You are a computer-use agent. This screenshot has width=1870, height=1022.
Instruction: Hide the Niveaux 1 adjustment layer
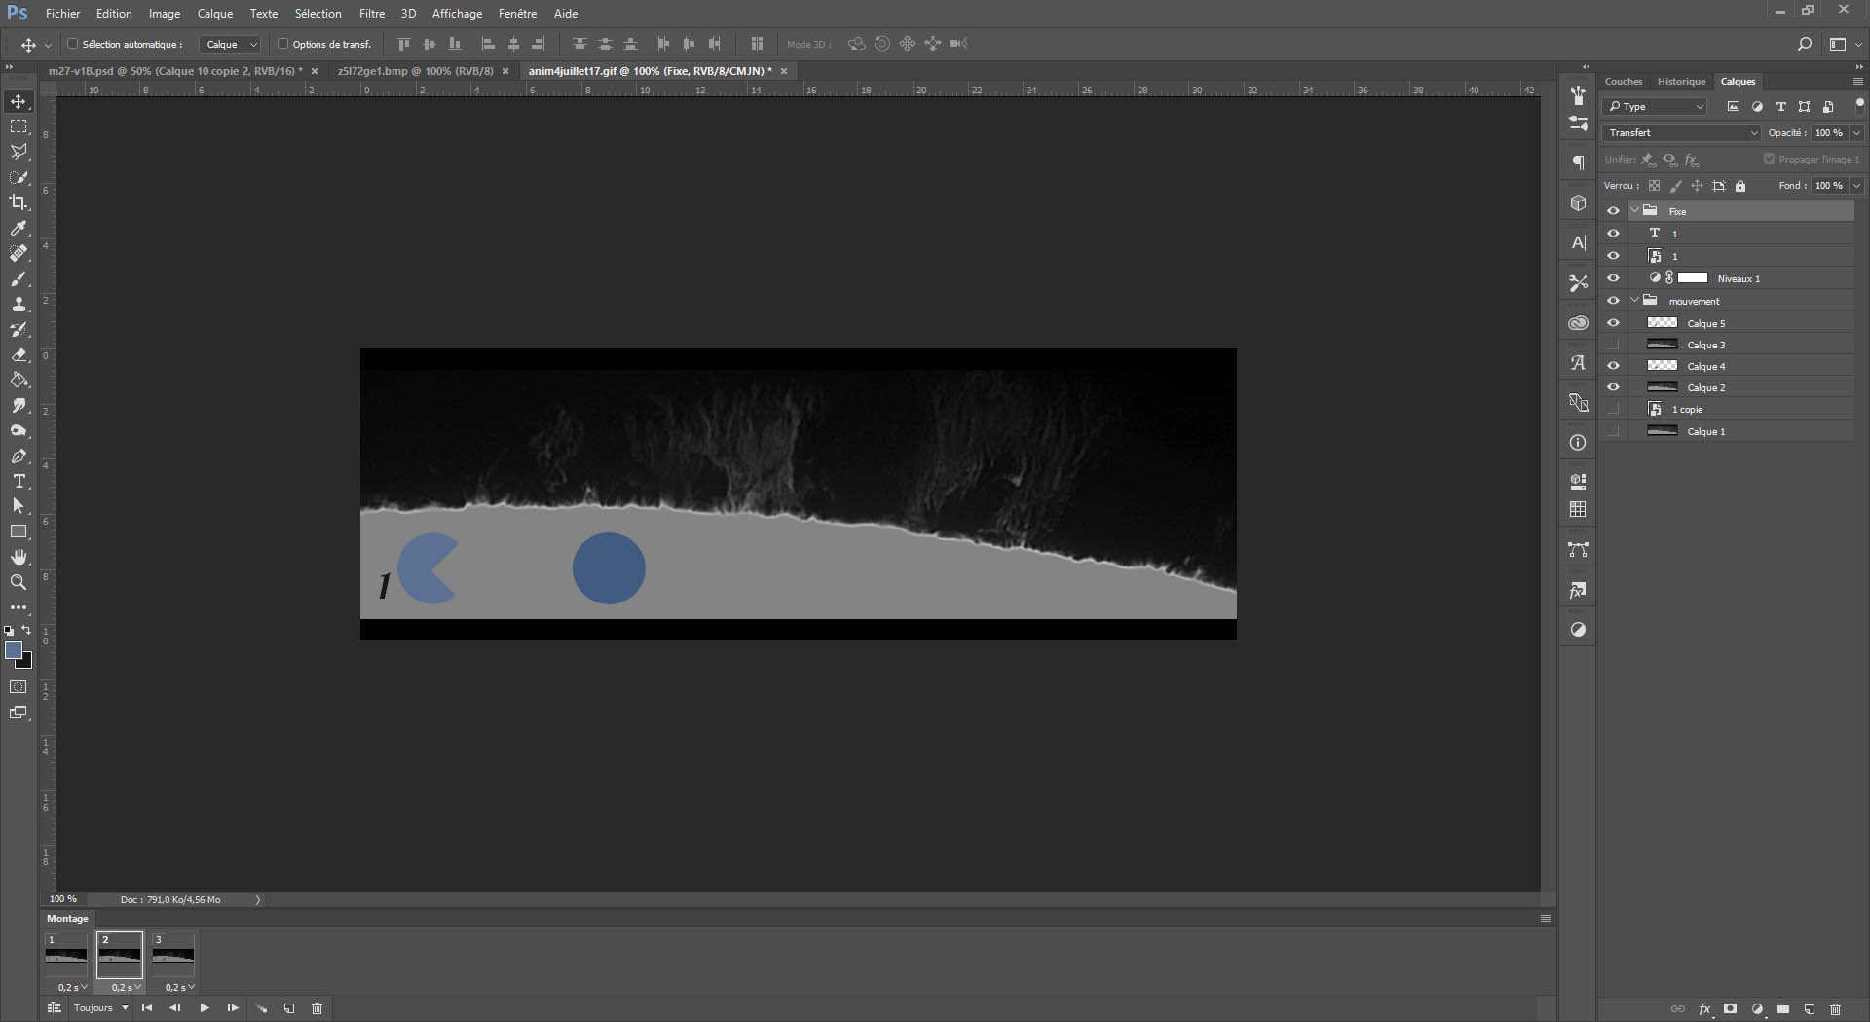(x=1613, y=278)
